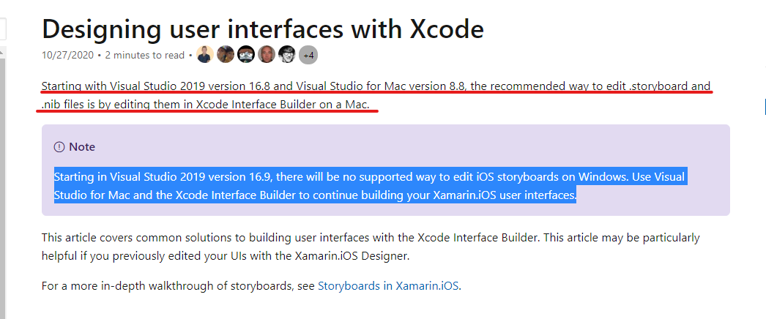Click the 2 minutes to read label

tap(145, 55)
